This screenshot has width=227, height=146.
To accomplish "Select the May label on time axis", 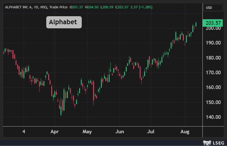I will [87, 132].
